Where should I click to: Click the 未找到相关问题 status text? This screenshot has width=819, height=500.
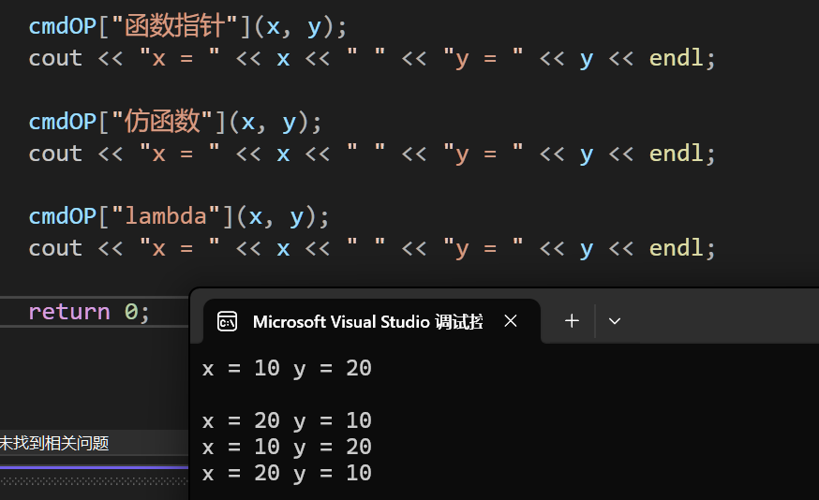pyautogui.click(x=54, y=443)
